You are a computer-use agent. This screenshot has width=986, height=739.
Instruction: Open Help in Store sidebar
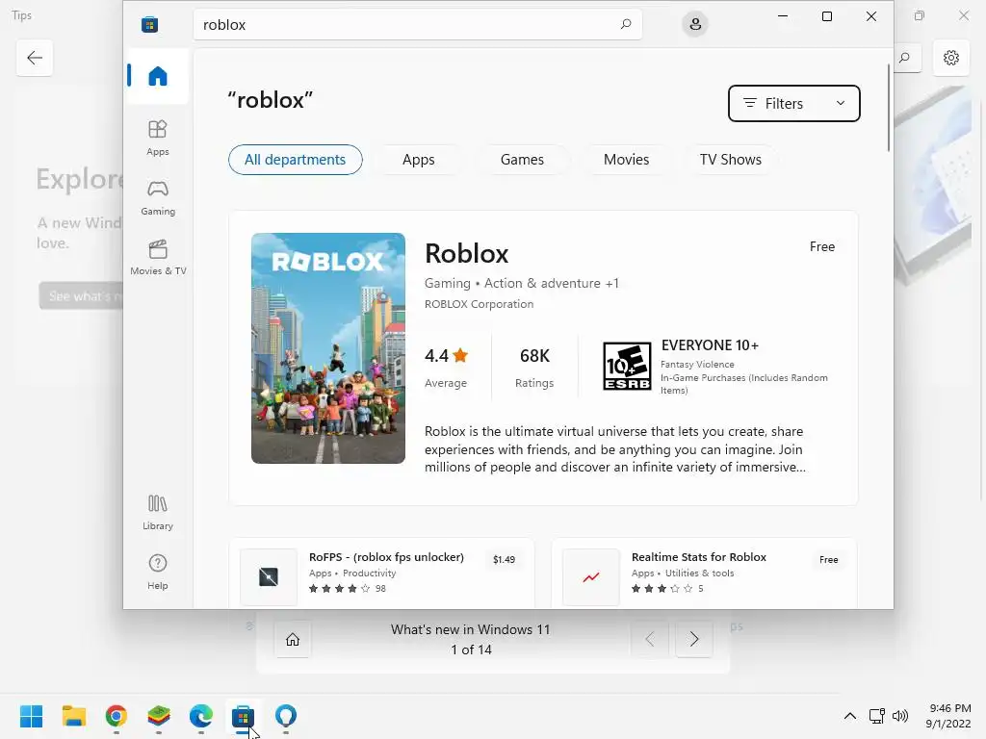pyautogui.click(x=158, y=572)
